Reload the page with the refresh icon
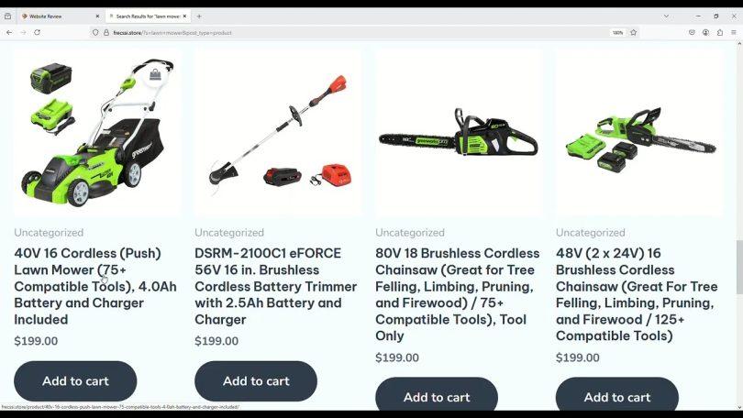This screenshot has height=418, width=743. point(37,33)
